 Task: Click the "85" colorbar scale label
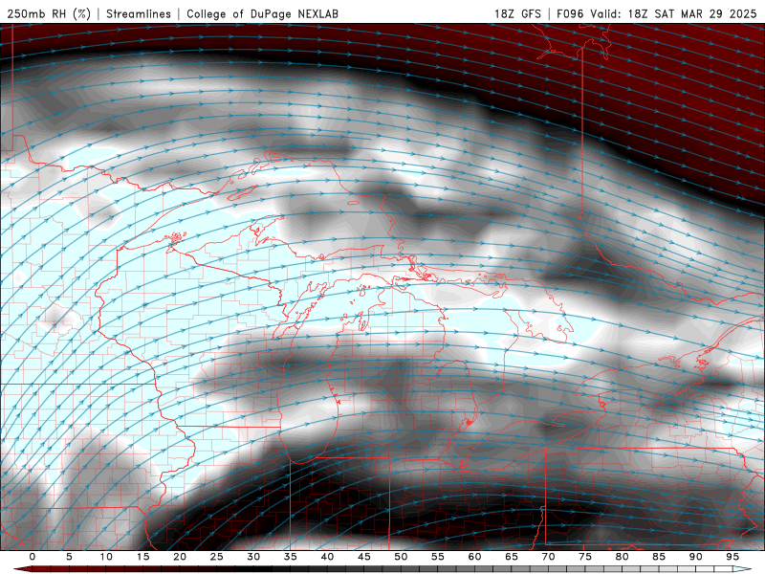click(659, 557)
